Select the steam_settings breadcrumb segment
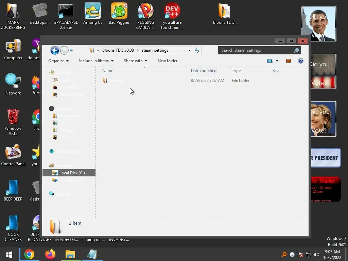 pyautogui.click(x=155, y=50)
